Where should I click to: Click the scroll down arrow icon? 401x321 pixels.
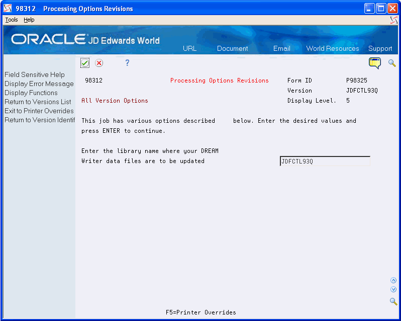tap(393, 289)
